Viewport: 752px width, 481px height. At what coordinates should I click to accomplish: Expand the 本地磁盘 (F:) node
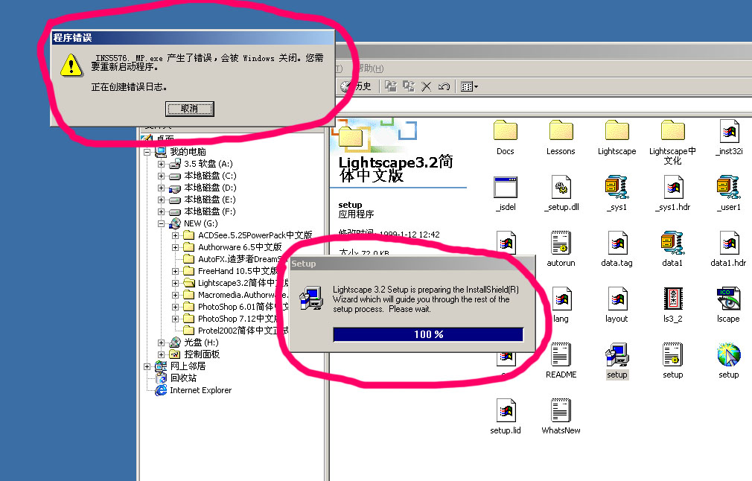coord(161,212)
